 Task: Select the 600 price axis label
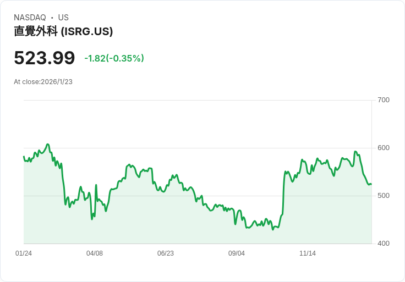383,148
